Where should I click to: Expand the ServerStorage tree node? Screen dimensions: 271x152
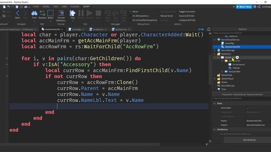click(215, 50)
